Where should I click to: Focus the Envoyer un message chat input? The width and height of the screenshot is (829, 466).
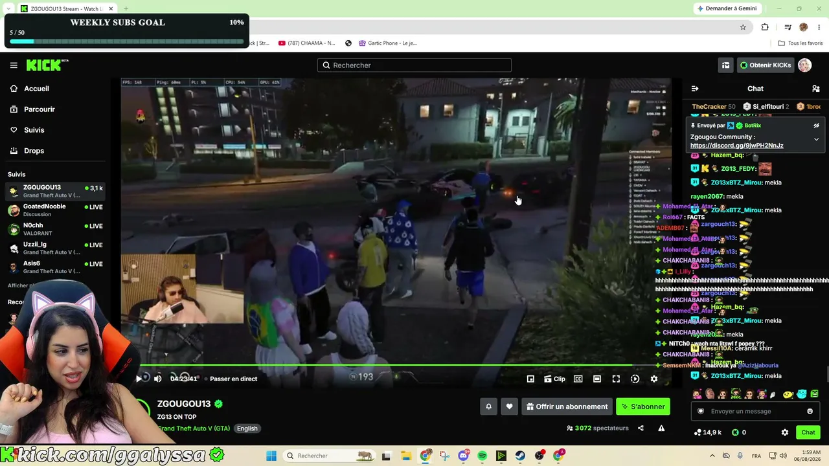pos(755,411)
